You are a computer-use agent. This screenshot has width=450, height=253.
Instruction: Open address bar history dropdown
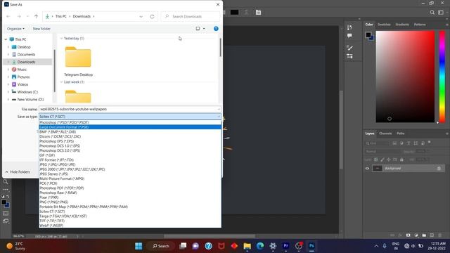tap(141, 17)
